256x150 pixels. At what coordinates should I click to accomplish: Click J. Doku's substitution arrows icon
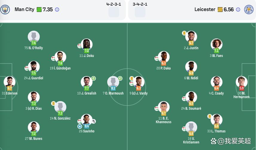[x=79, y=46]
